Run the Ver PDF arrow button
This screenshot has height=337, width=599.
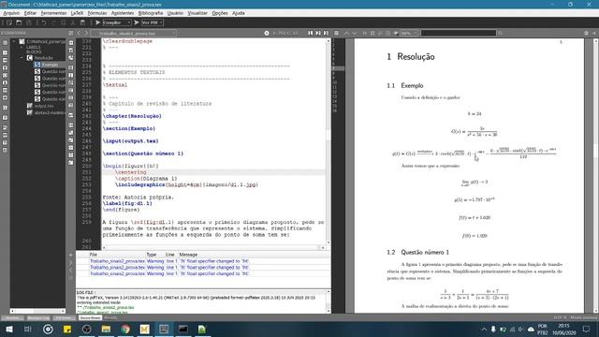137,22
